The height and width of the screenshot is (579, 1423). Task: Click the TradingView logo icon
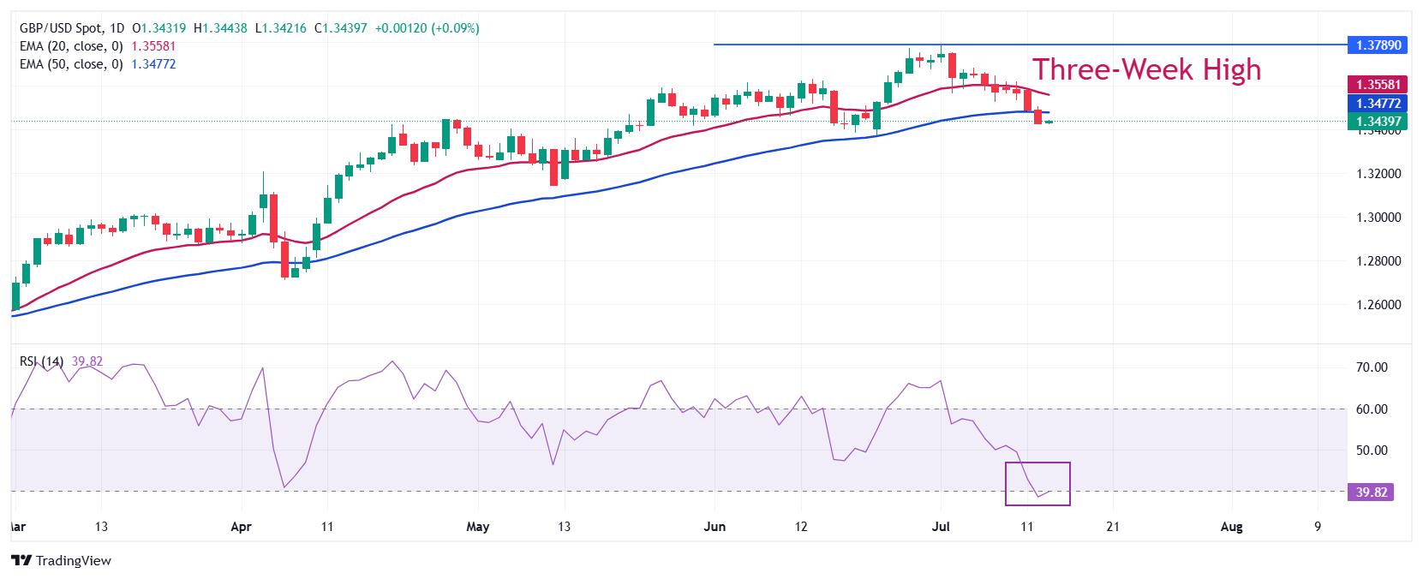pyautogui.click(x=21, y=561)
